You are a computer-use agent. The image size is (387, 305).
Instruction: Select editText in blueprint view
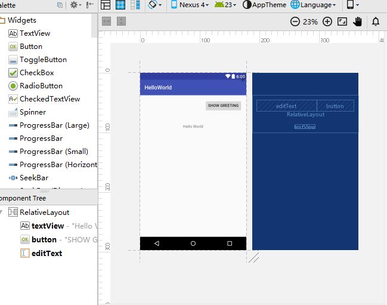[x=287, y=106]
